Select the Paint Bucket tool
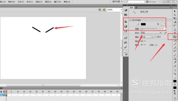 click(x=175, y=59)
